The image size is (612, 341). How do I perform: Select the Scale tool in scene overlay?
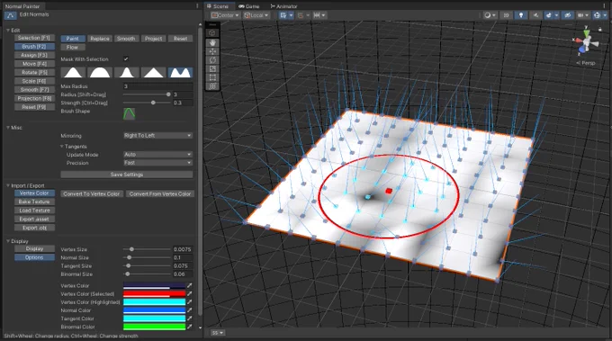click(x=212, y=68)
